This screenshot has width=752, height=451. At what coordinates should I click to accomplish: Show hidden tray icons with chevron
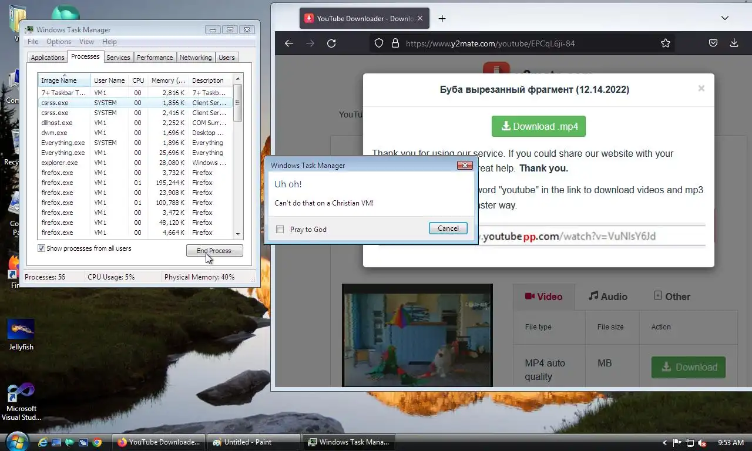665,443
